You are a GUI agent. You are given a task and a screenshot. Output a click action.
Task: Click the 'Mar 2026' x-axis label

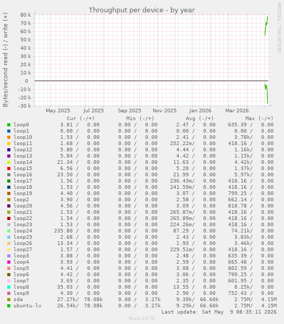click(237, 111)
